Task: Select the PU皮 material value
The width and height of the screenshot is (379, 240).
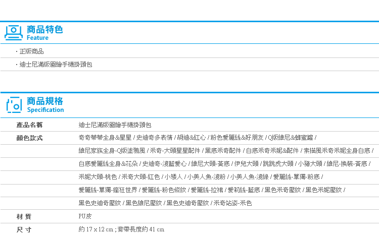Action: (85, 216)
